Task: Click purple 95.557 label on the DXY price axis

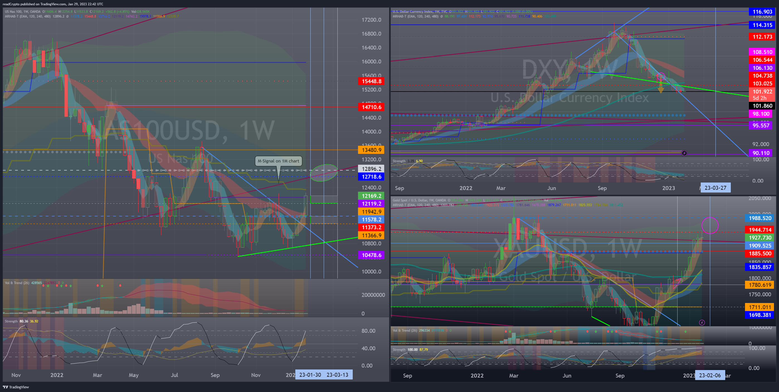Action: pyautogui.click(x=760, y=126)
